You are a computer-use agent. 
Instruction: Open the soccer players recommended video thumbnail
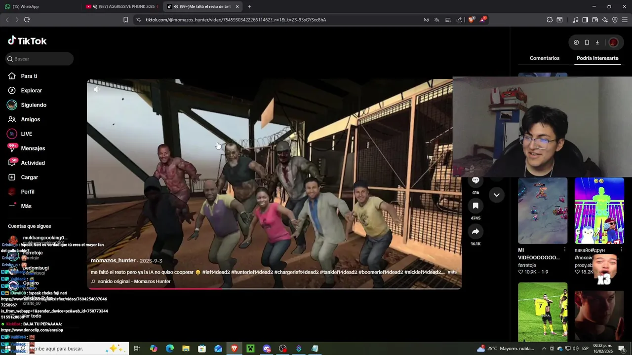pyautogui.click(x=543, y=312)
